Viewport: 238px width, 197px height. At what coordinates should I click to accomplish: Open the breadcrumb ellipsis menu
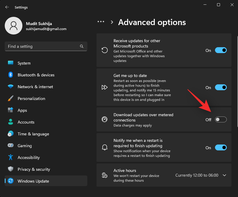[x=101, y=21]
